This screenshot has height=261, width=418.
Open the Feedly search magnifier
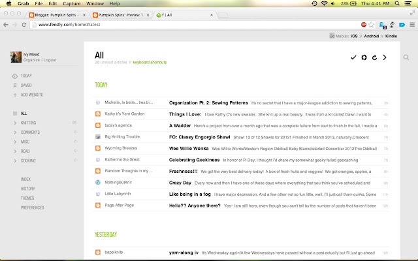coord(406,57)
